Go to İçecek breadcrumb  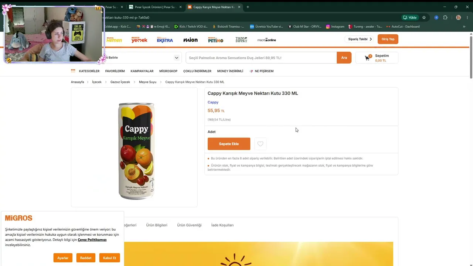click(x=97, y=82)
